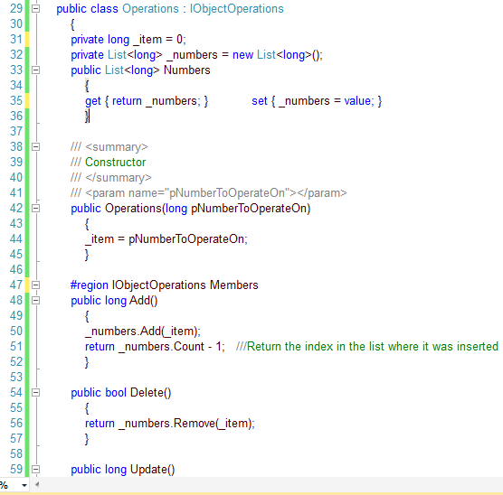
Task: Click the '</summary>' tag on line 40
Action: [x=119, y=178]
